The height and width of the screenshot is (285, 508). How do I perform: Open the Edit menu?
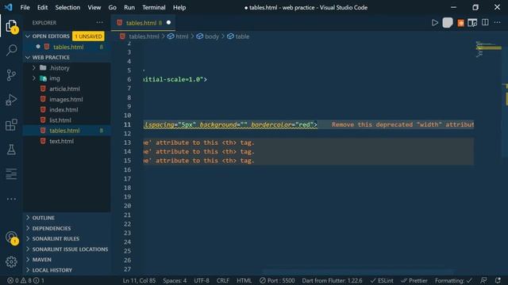[42, 7]
